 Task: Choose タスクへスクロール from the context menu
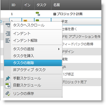[x=33, y=25]
